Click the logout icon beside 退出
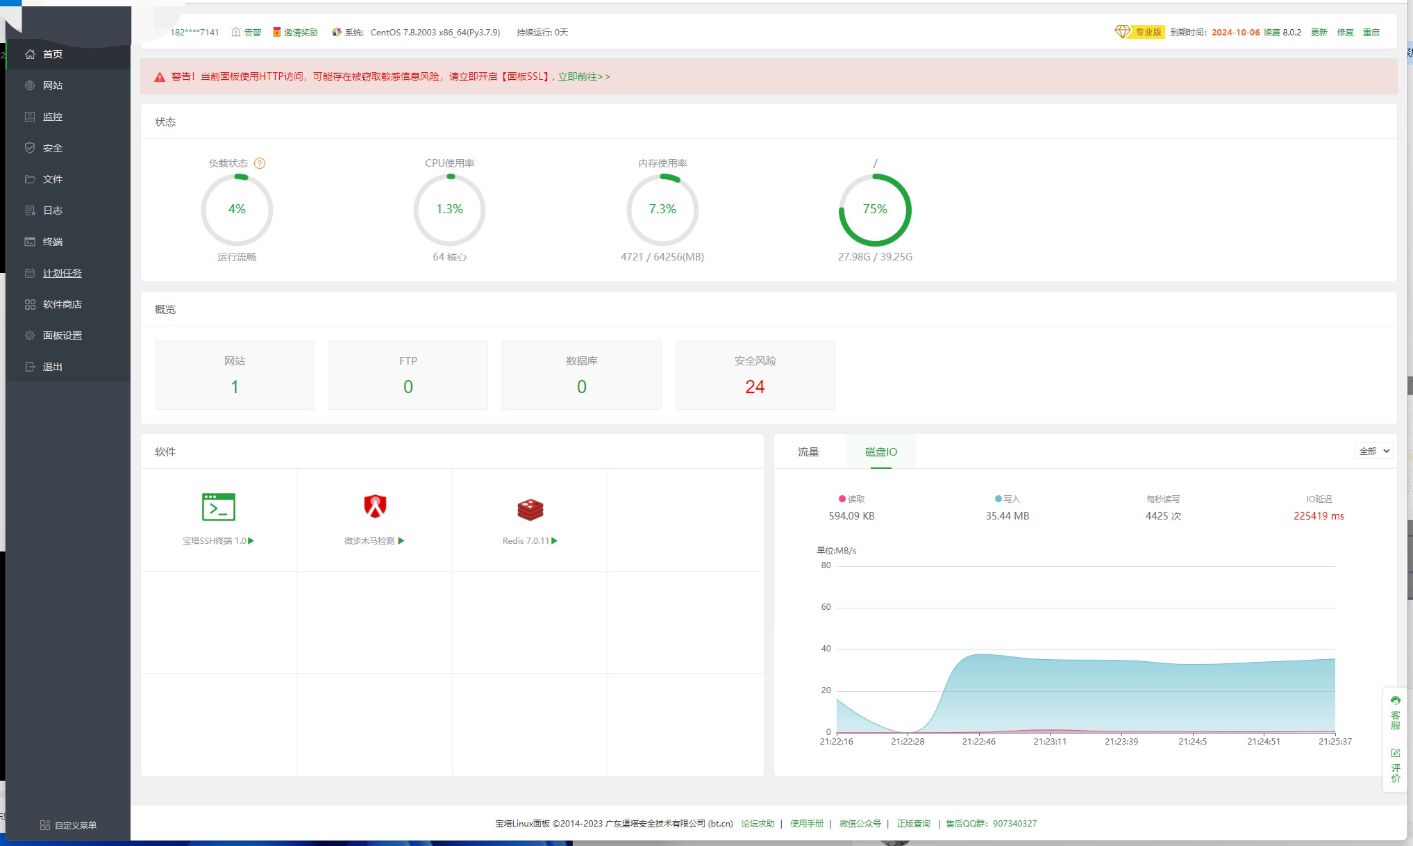Viewport: 1413px width, 846px height. pos(30,367)
